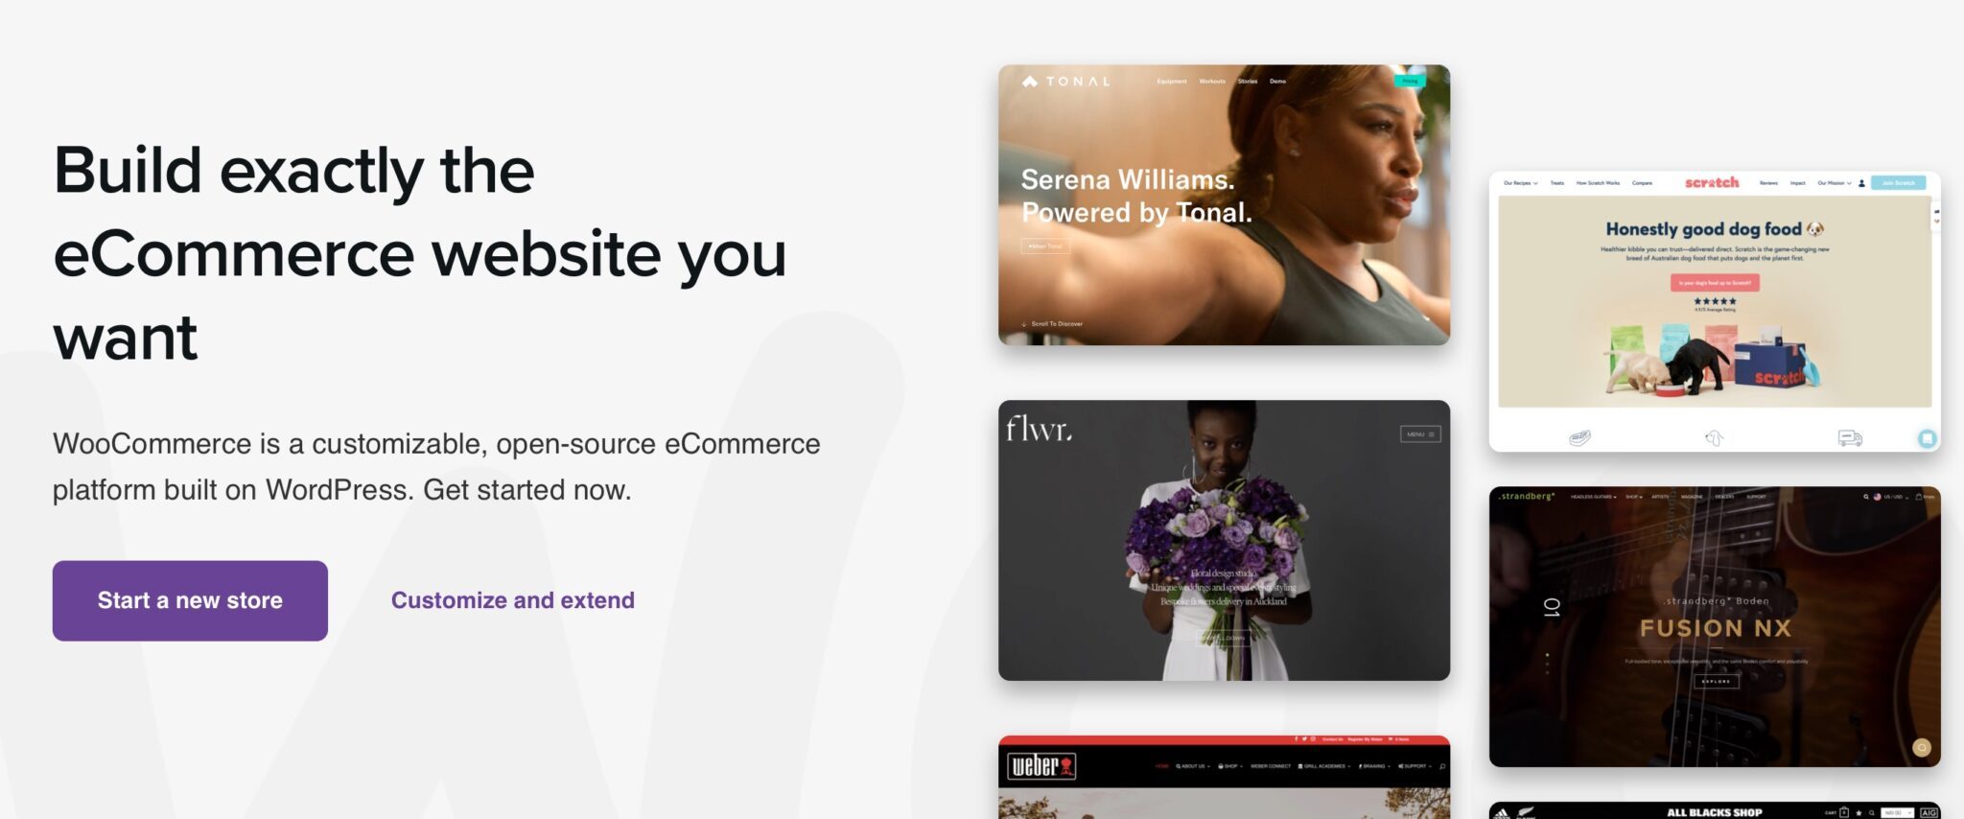Open the About Us dropdown on Weber

coord(1193,766)
